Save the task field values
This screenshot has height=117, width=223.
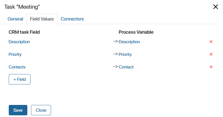(x=18, y=110)
